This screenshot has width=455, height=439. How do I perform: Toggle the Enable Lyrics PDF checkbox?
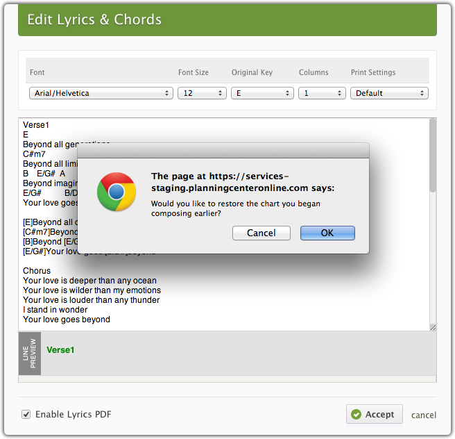coord(26,415)
